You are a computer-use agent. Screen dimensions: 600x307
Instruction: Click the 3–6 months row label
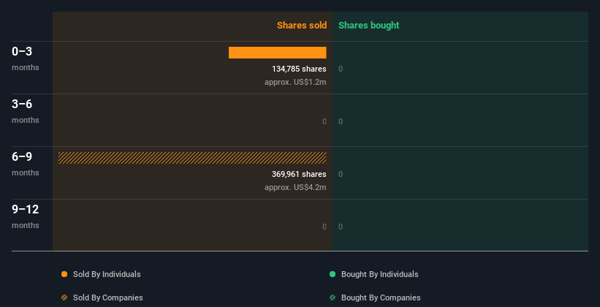(x=26, y=111)
